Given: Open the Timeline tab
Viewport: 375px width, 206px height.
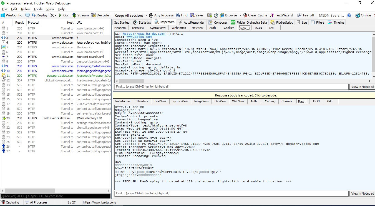Looking at the screenshot, I should [336, 23].
